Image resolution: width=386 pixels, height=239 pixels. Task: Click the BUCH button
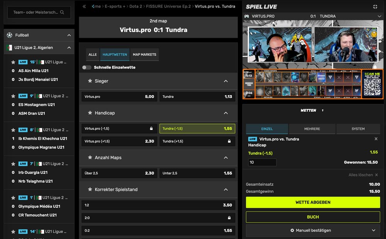coord(313,217)
